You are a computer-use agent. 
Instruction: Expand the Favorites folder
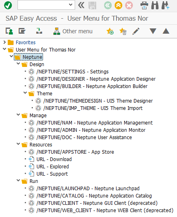point(4,42)
